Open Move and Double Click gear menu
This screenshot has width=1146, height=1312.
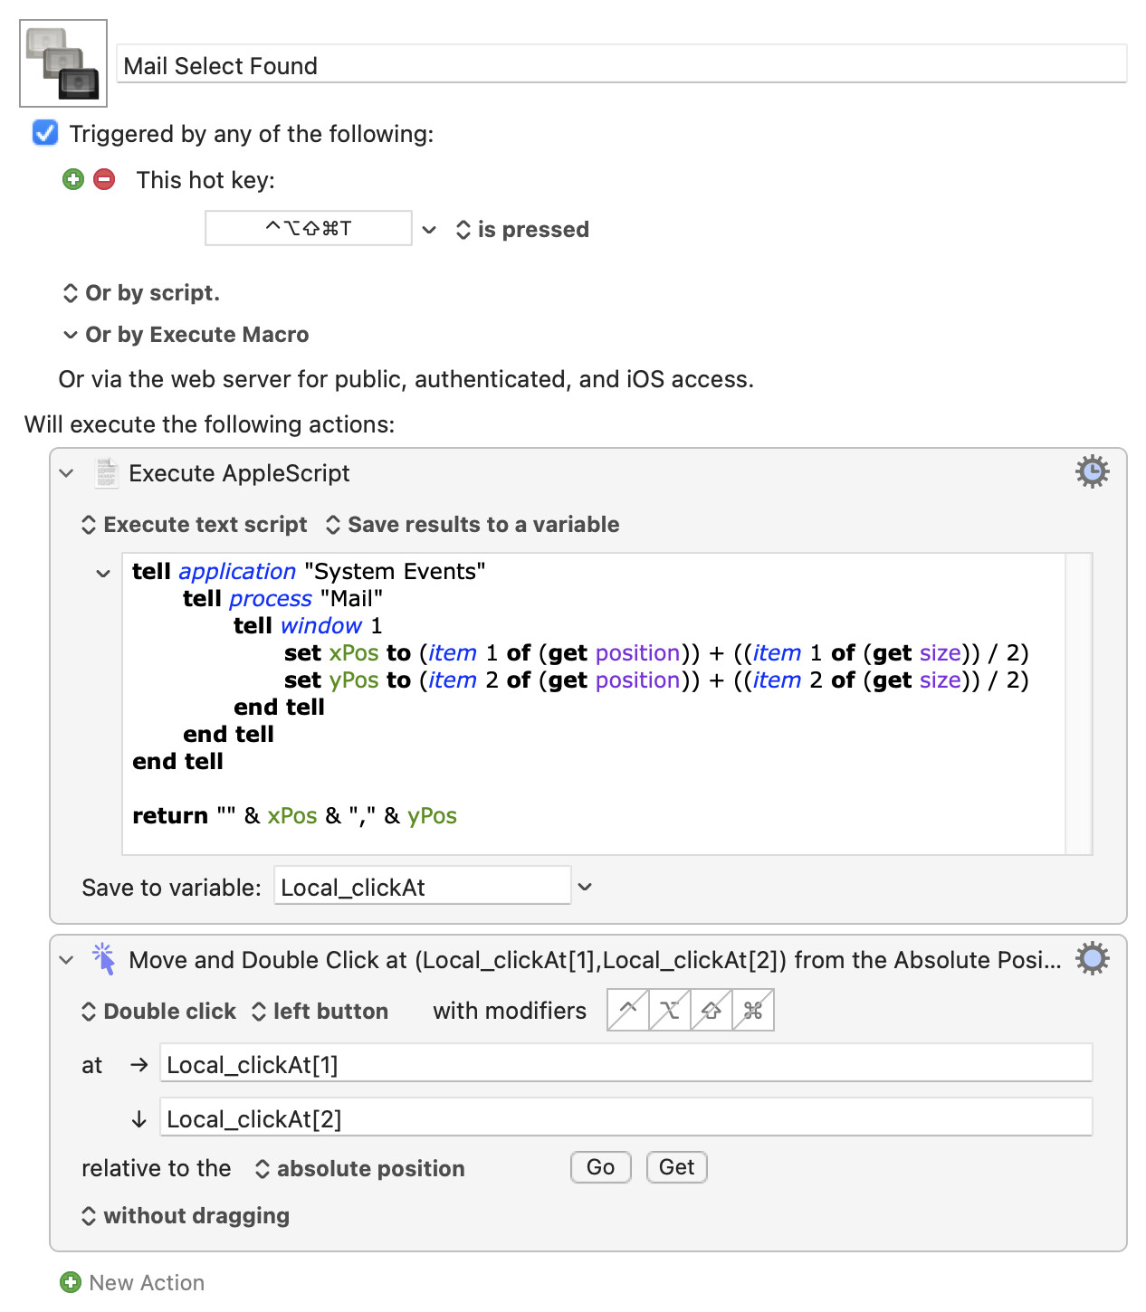[x=1092, y=959]
